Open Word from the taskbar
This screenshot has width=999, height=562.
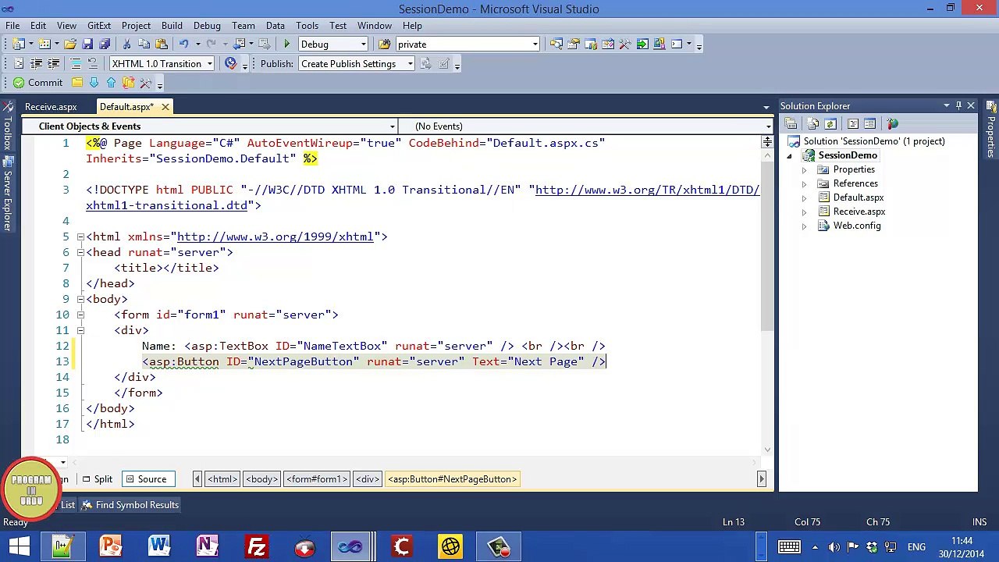(x=159, y=546)
